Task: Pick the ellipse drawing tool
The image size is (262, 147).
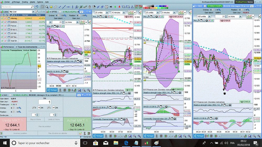Action: [x=124, y=7]
